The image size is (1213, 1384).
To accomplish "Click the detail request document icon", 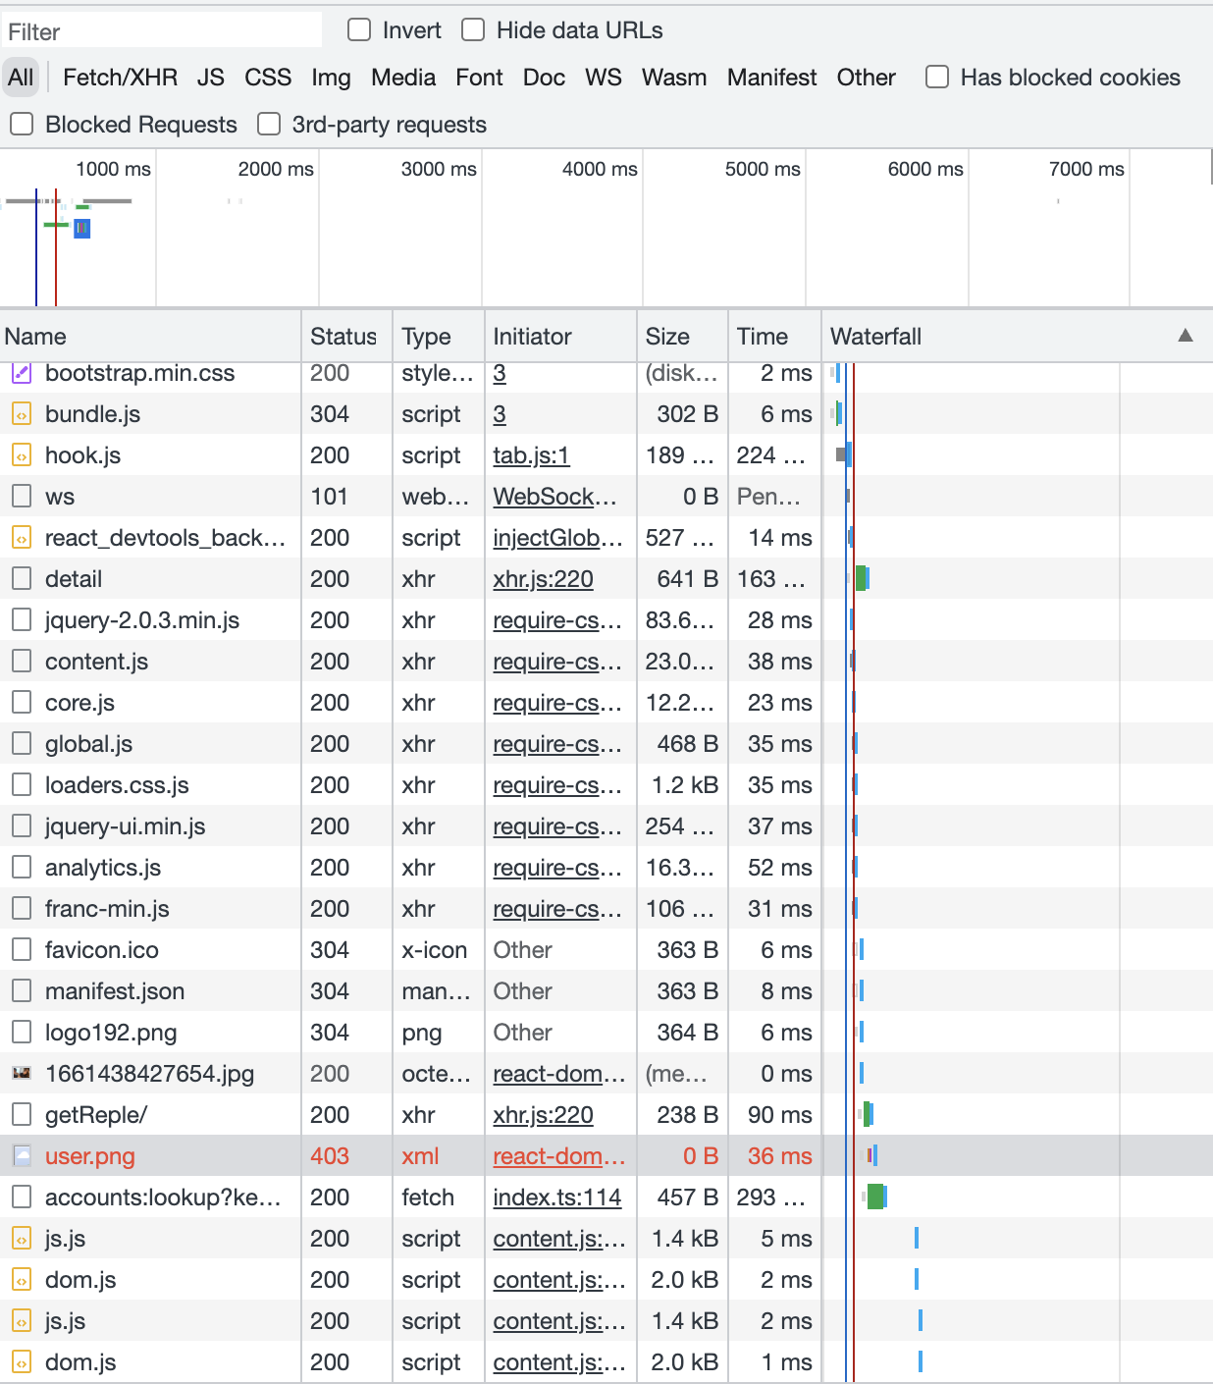I will point(22,579).
